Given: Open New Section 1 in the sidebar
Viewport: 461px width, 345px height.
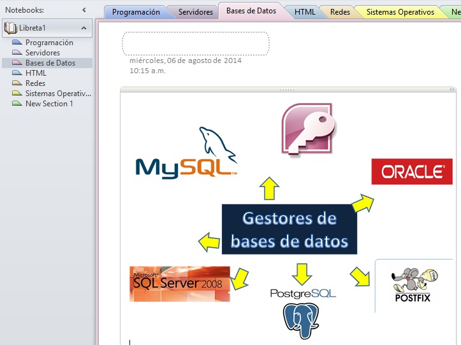Looking at the screenshot, I should click(49, 104).
